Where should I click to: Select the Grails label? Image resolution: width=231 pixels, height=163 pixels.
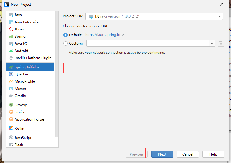pyautogui.click(x=19, y=112)
